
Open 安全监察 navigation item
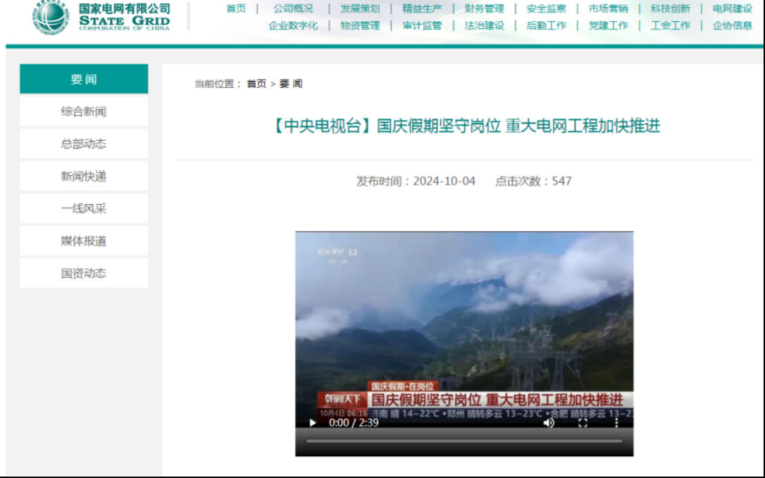(547, 8)
